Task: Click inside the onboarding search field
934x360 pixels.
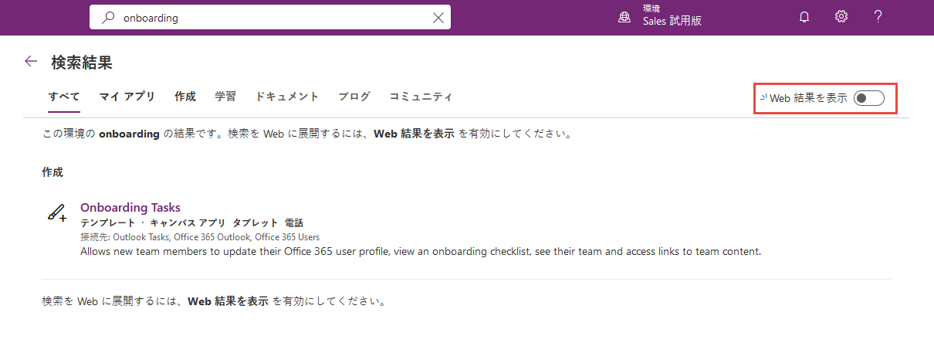Action: (x=270, y=18)
